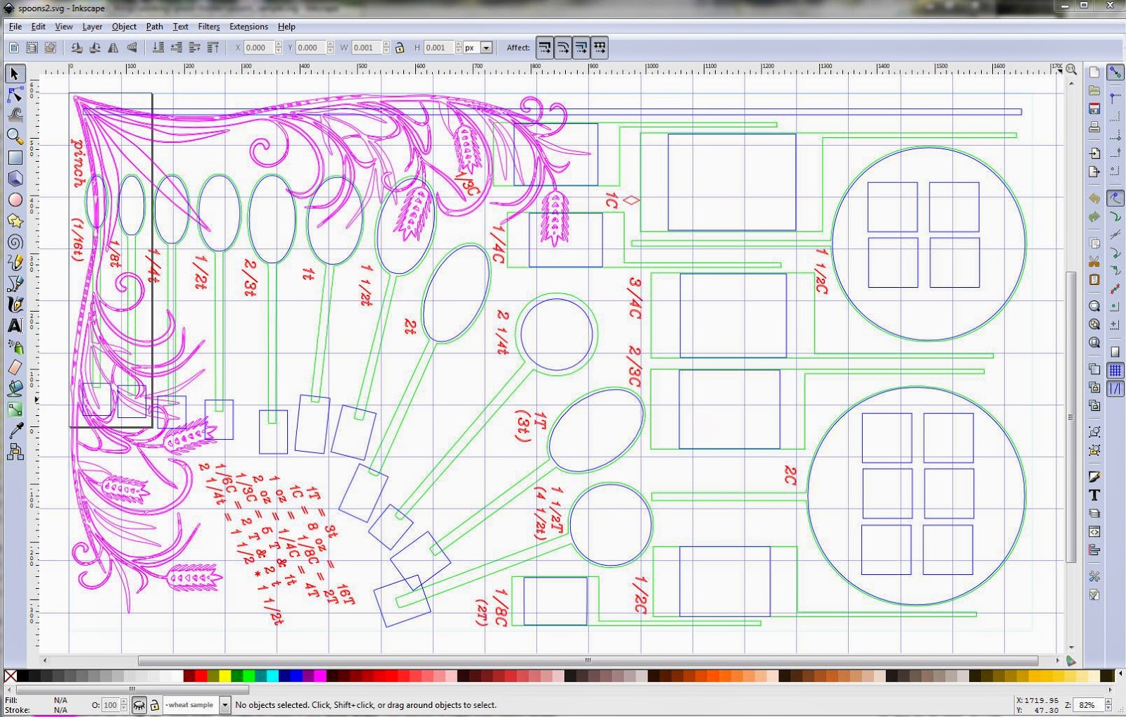Pick yellow swatch in color palette

[x=224, y=676]
